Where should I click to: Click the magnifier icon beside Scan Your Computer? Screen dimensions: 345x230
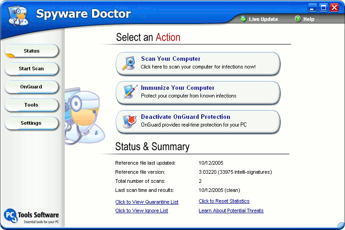pos(128,64)
